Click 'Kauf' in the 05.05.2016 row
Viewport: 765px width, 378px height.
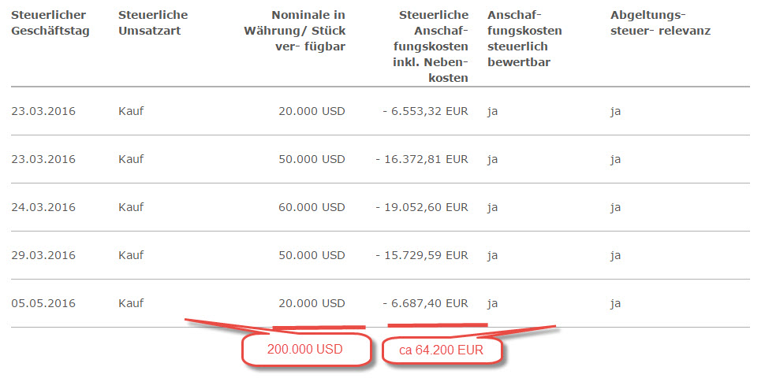tap(131, 303)
